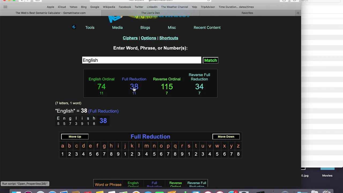Switch to the Gematria Calculator tab
Viewport: 343px width, 193px height.
tap(51, 13)
